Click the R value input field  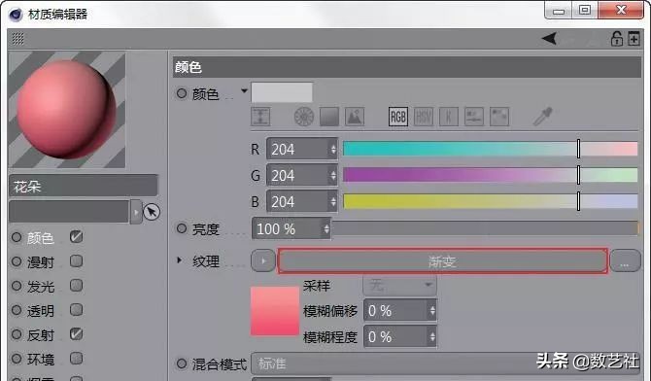[x=302, y=149]
